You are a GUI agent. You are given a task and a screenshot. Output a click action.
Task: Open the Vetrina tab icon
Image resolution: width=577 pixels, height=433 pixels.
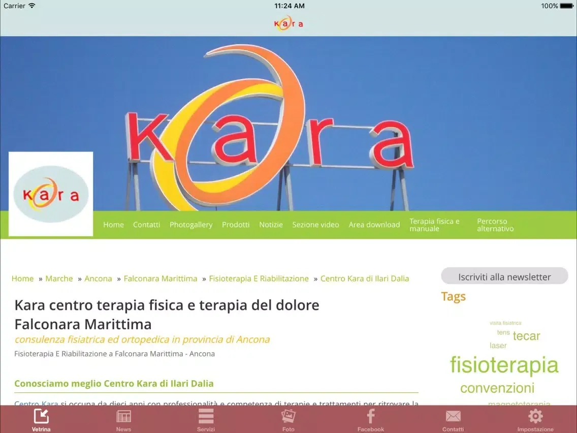41,416
